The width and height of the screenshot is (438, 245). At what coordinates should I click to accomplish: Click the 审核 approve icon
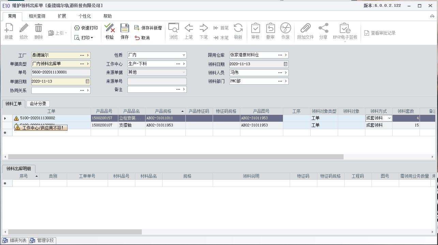(x=256, y=28)
